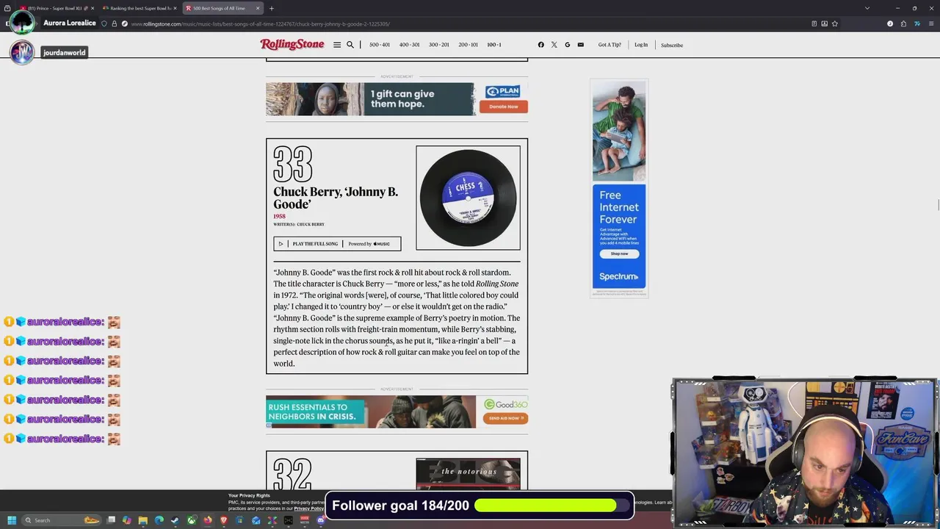Image resolution: width=940 pixels, height=529 pixels.
Task: Open the Google social icon in header
Action: (567, 45)
